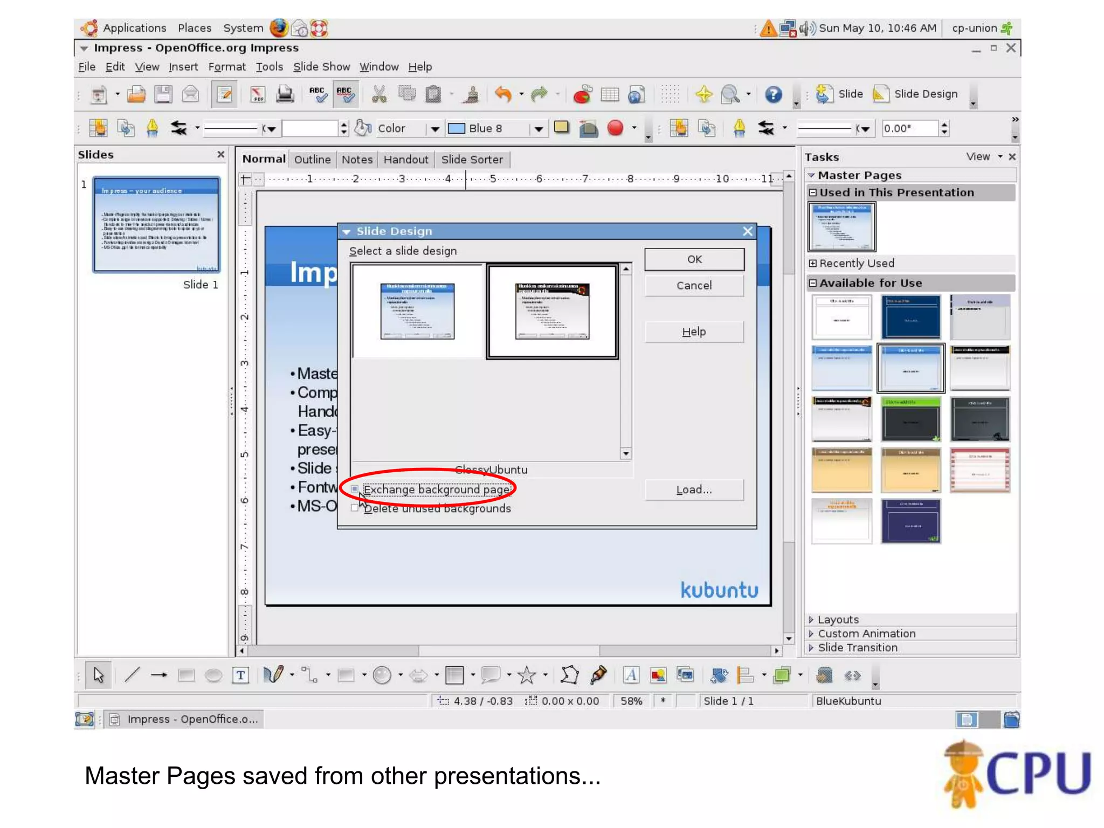Toggle Delete unused backgrounds checkbox

354,508
